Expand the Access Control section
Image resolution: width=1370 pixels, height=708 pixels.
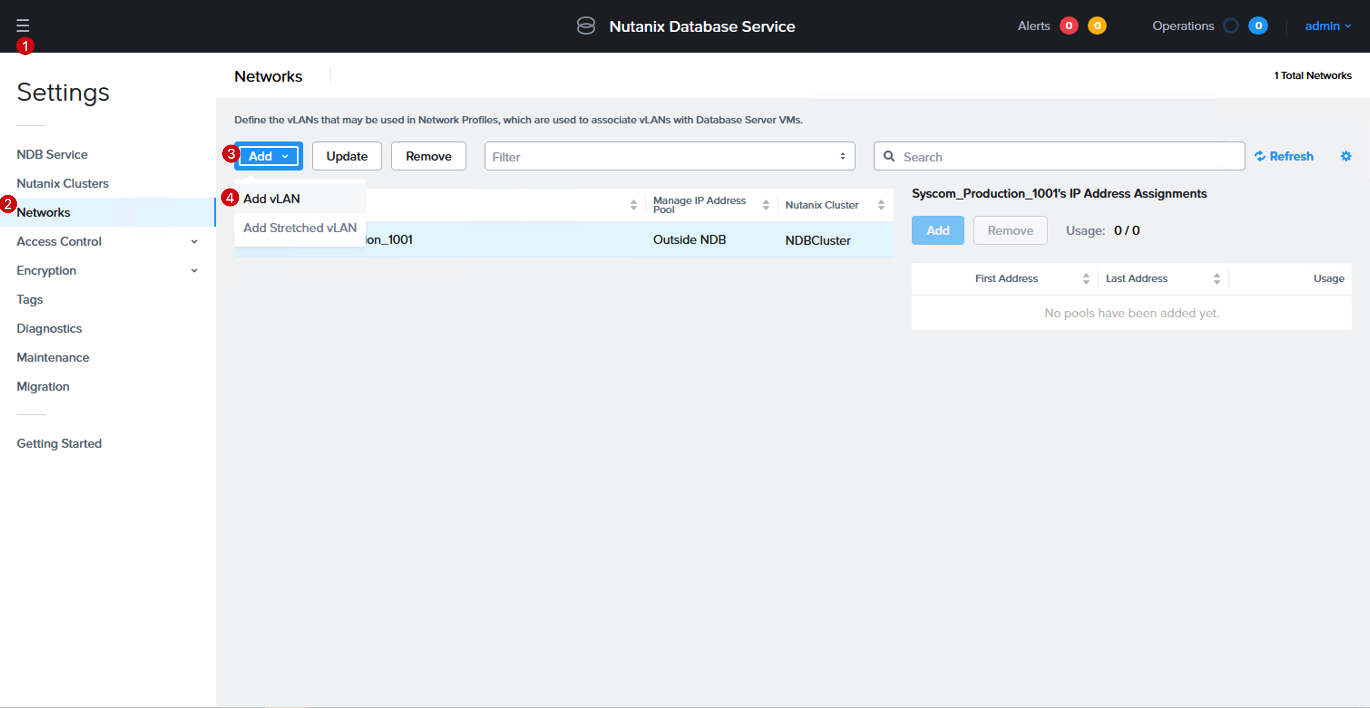194,241
